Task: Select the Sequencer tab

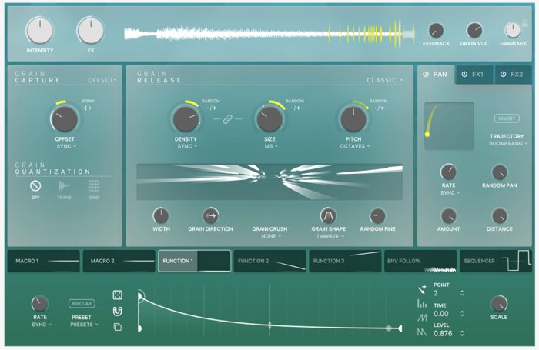Action: [496, 261]
